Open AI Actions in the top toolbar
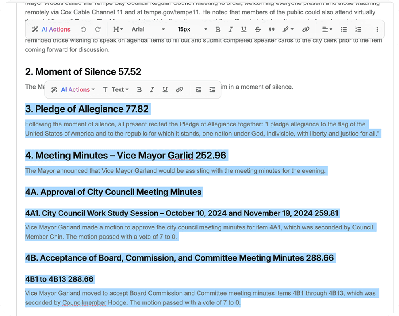Viewport: 399px width, 316px height. pyautogui.click(x=51, y=29)
